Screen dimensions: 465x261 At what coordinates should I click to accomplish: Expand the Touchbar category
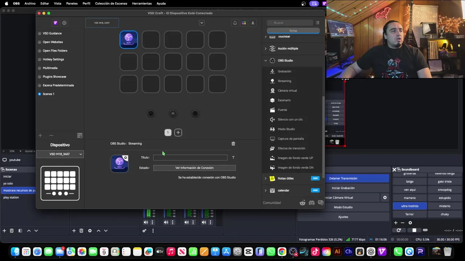pos(266,37)
